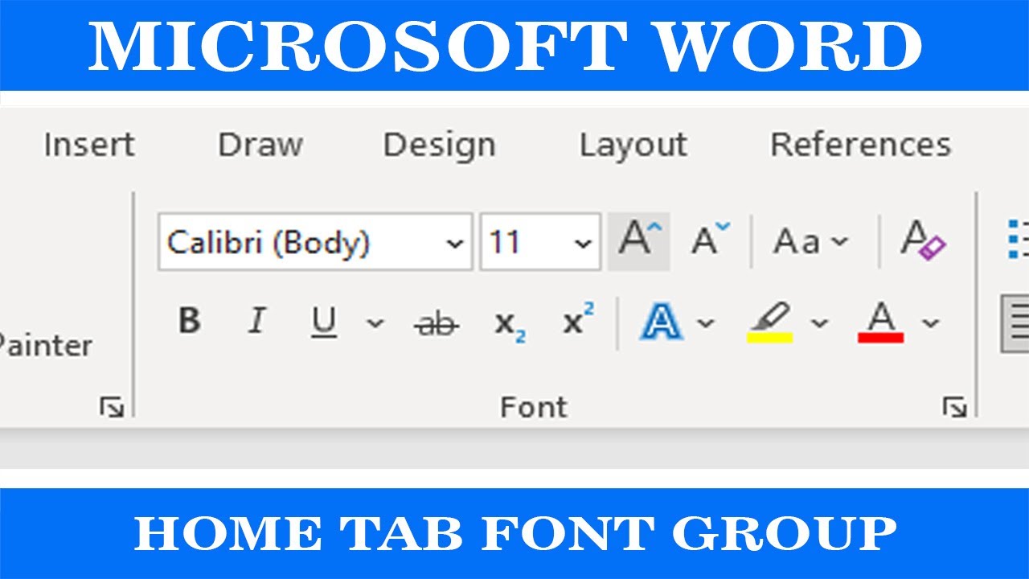Apply Text Effects with the blue outlined A
The height and width of the screenshot is (579, 1029).
(662, 323)
